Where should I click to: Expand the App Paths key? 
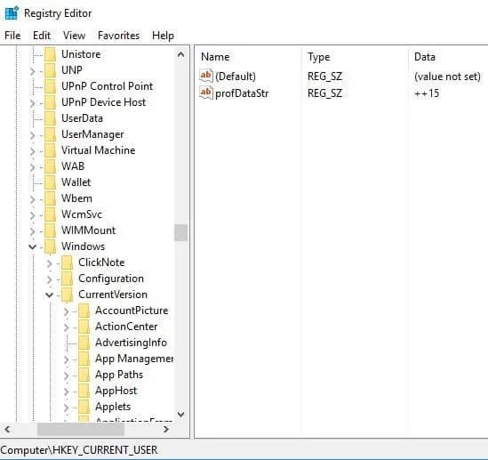point(66,375)
